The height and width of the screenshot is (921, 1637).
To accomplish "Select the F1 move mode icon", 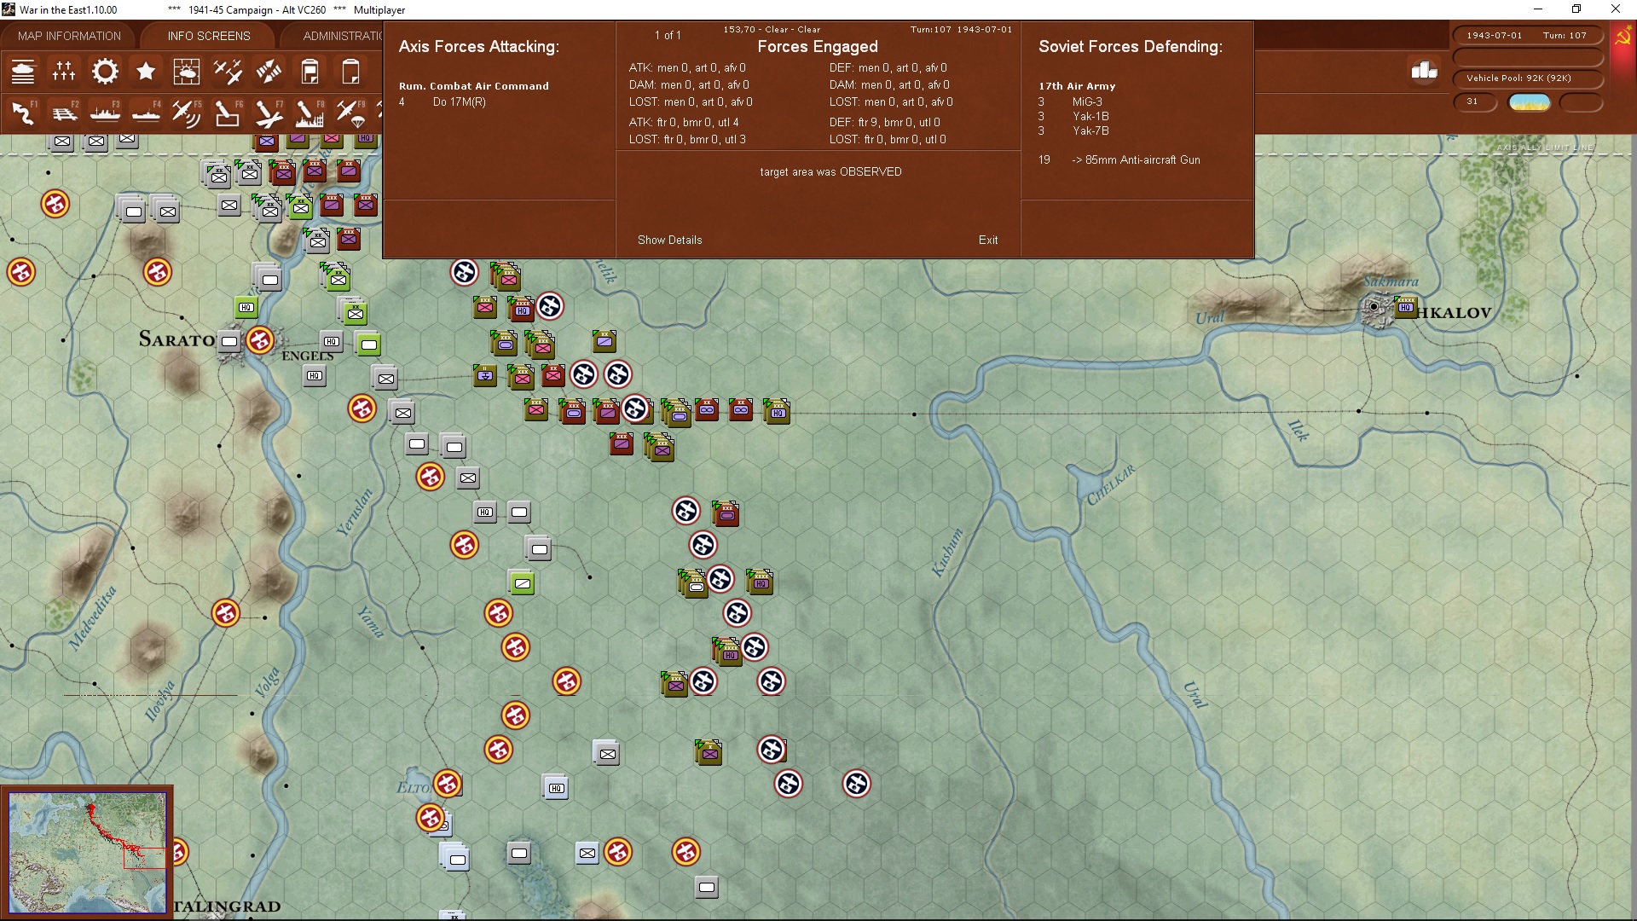I will point(23,113).
